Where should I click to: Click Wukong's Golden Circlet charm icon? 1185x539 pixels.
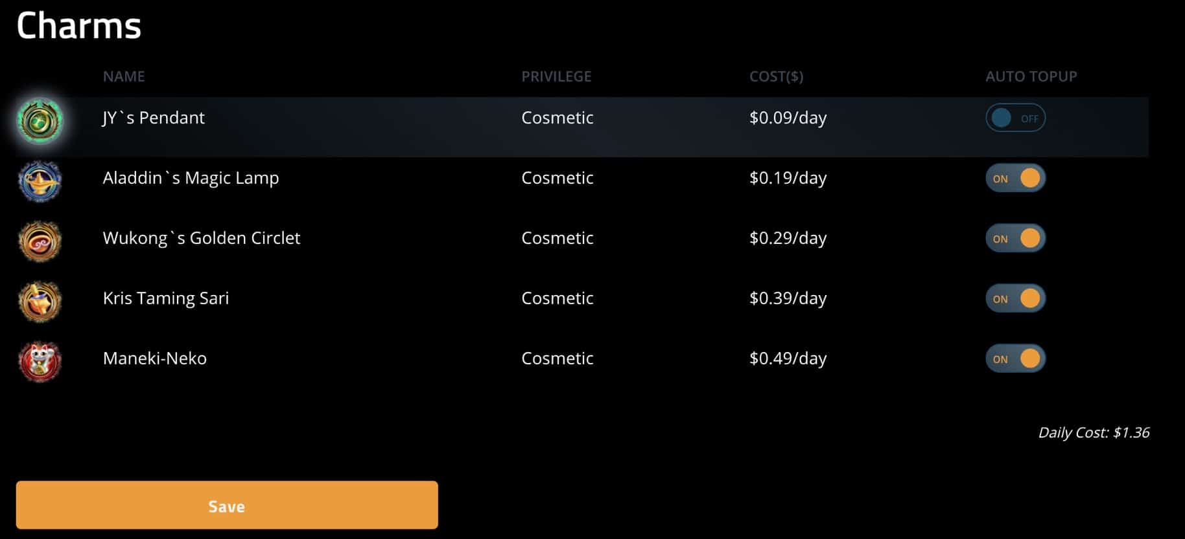click(x=40, y=241)
